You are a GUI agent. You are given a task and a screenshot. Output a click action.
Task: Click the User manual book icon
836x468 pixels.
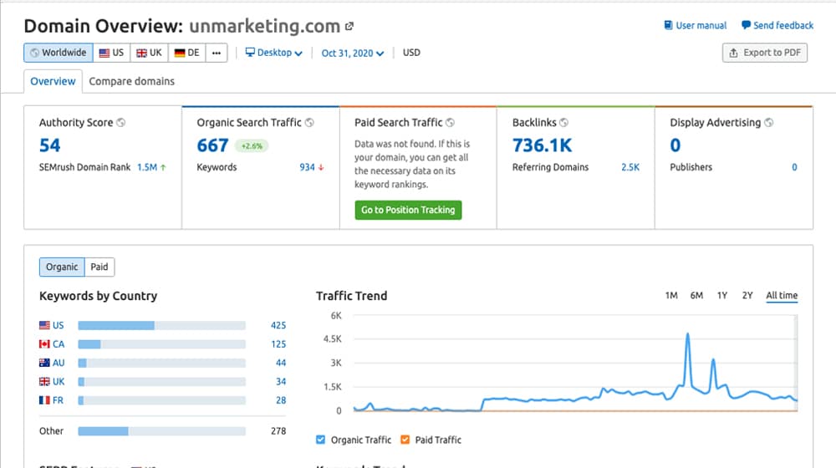pos(669,26)
